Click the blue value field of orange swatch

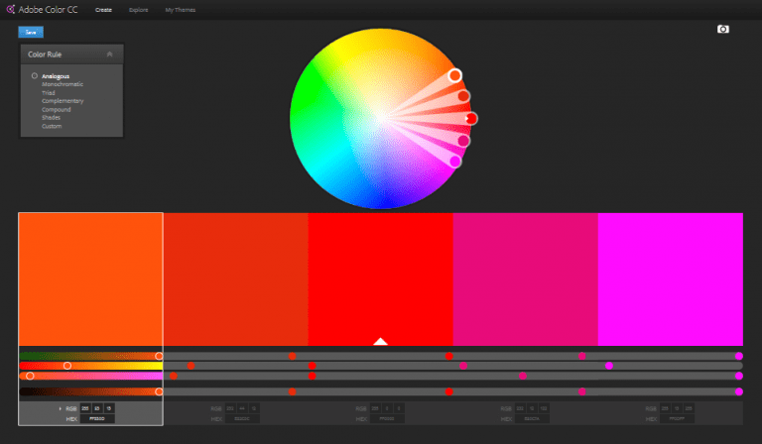(x=109, y=408)
